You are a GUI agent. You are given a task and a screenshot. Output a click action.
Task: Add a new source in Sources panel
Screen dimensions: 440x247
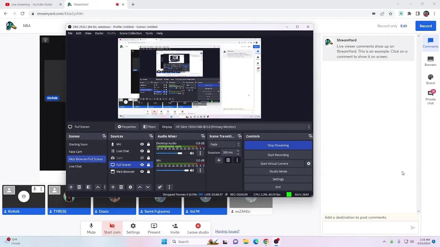pos(113,187)
